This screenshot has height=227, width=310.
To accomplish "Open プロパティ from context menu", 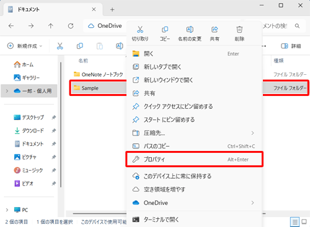I will [194, 160].
